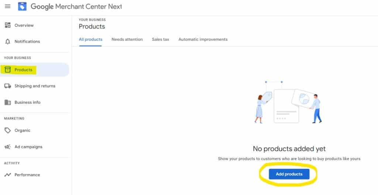The image size is (378, 195).
Task: Click the Business info building icon
Action: tap(8, 102)
